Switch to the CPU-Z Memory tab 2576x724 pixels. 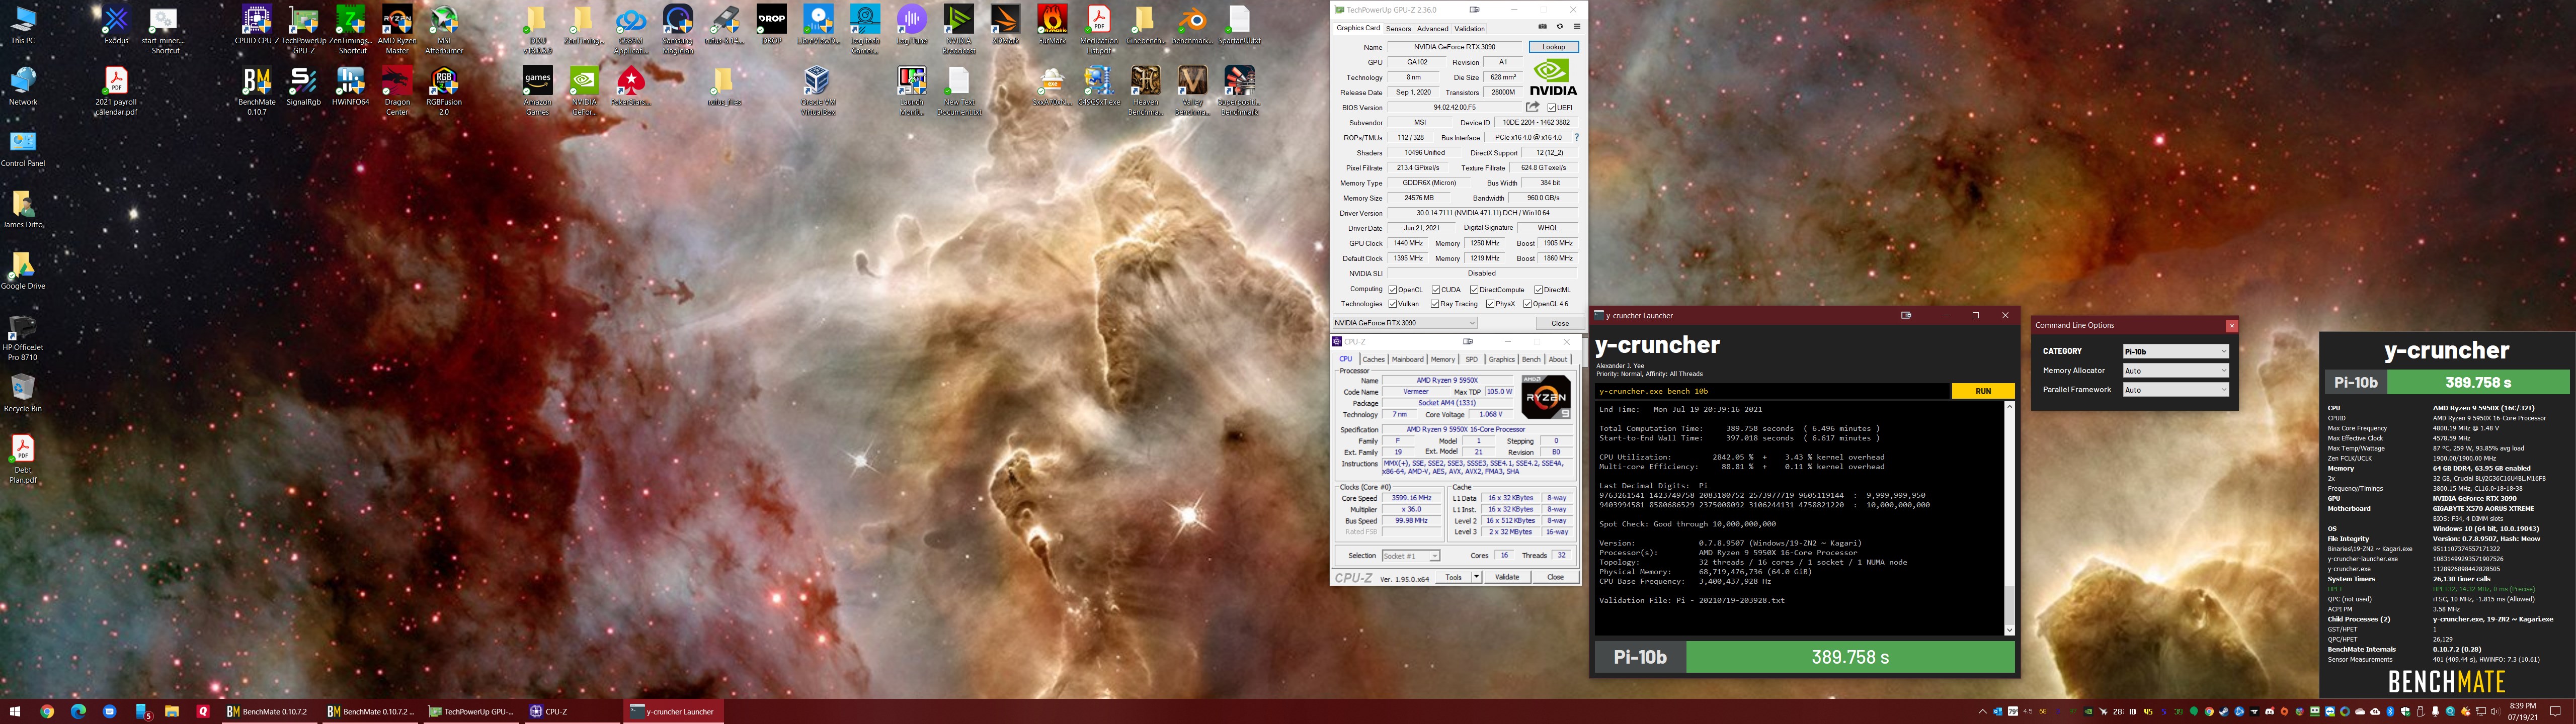[x=1442, y=359]
